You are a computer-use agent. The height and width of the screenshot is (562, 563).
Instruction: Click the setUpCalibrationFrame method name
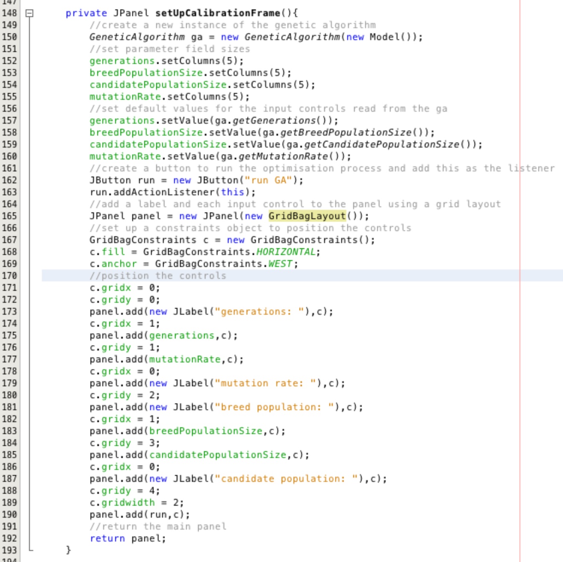[x=218, y=13]
